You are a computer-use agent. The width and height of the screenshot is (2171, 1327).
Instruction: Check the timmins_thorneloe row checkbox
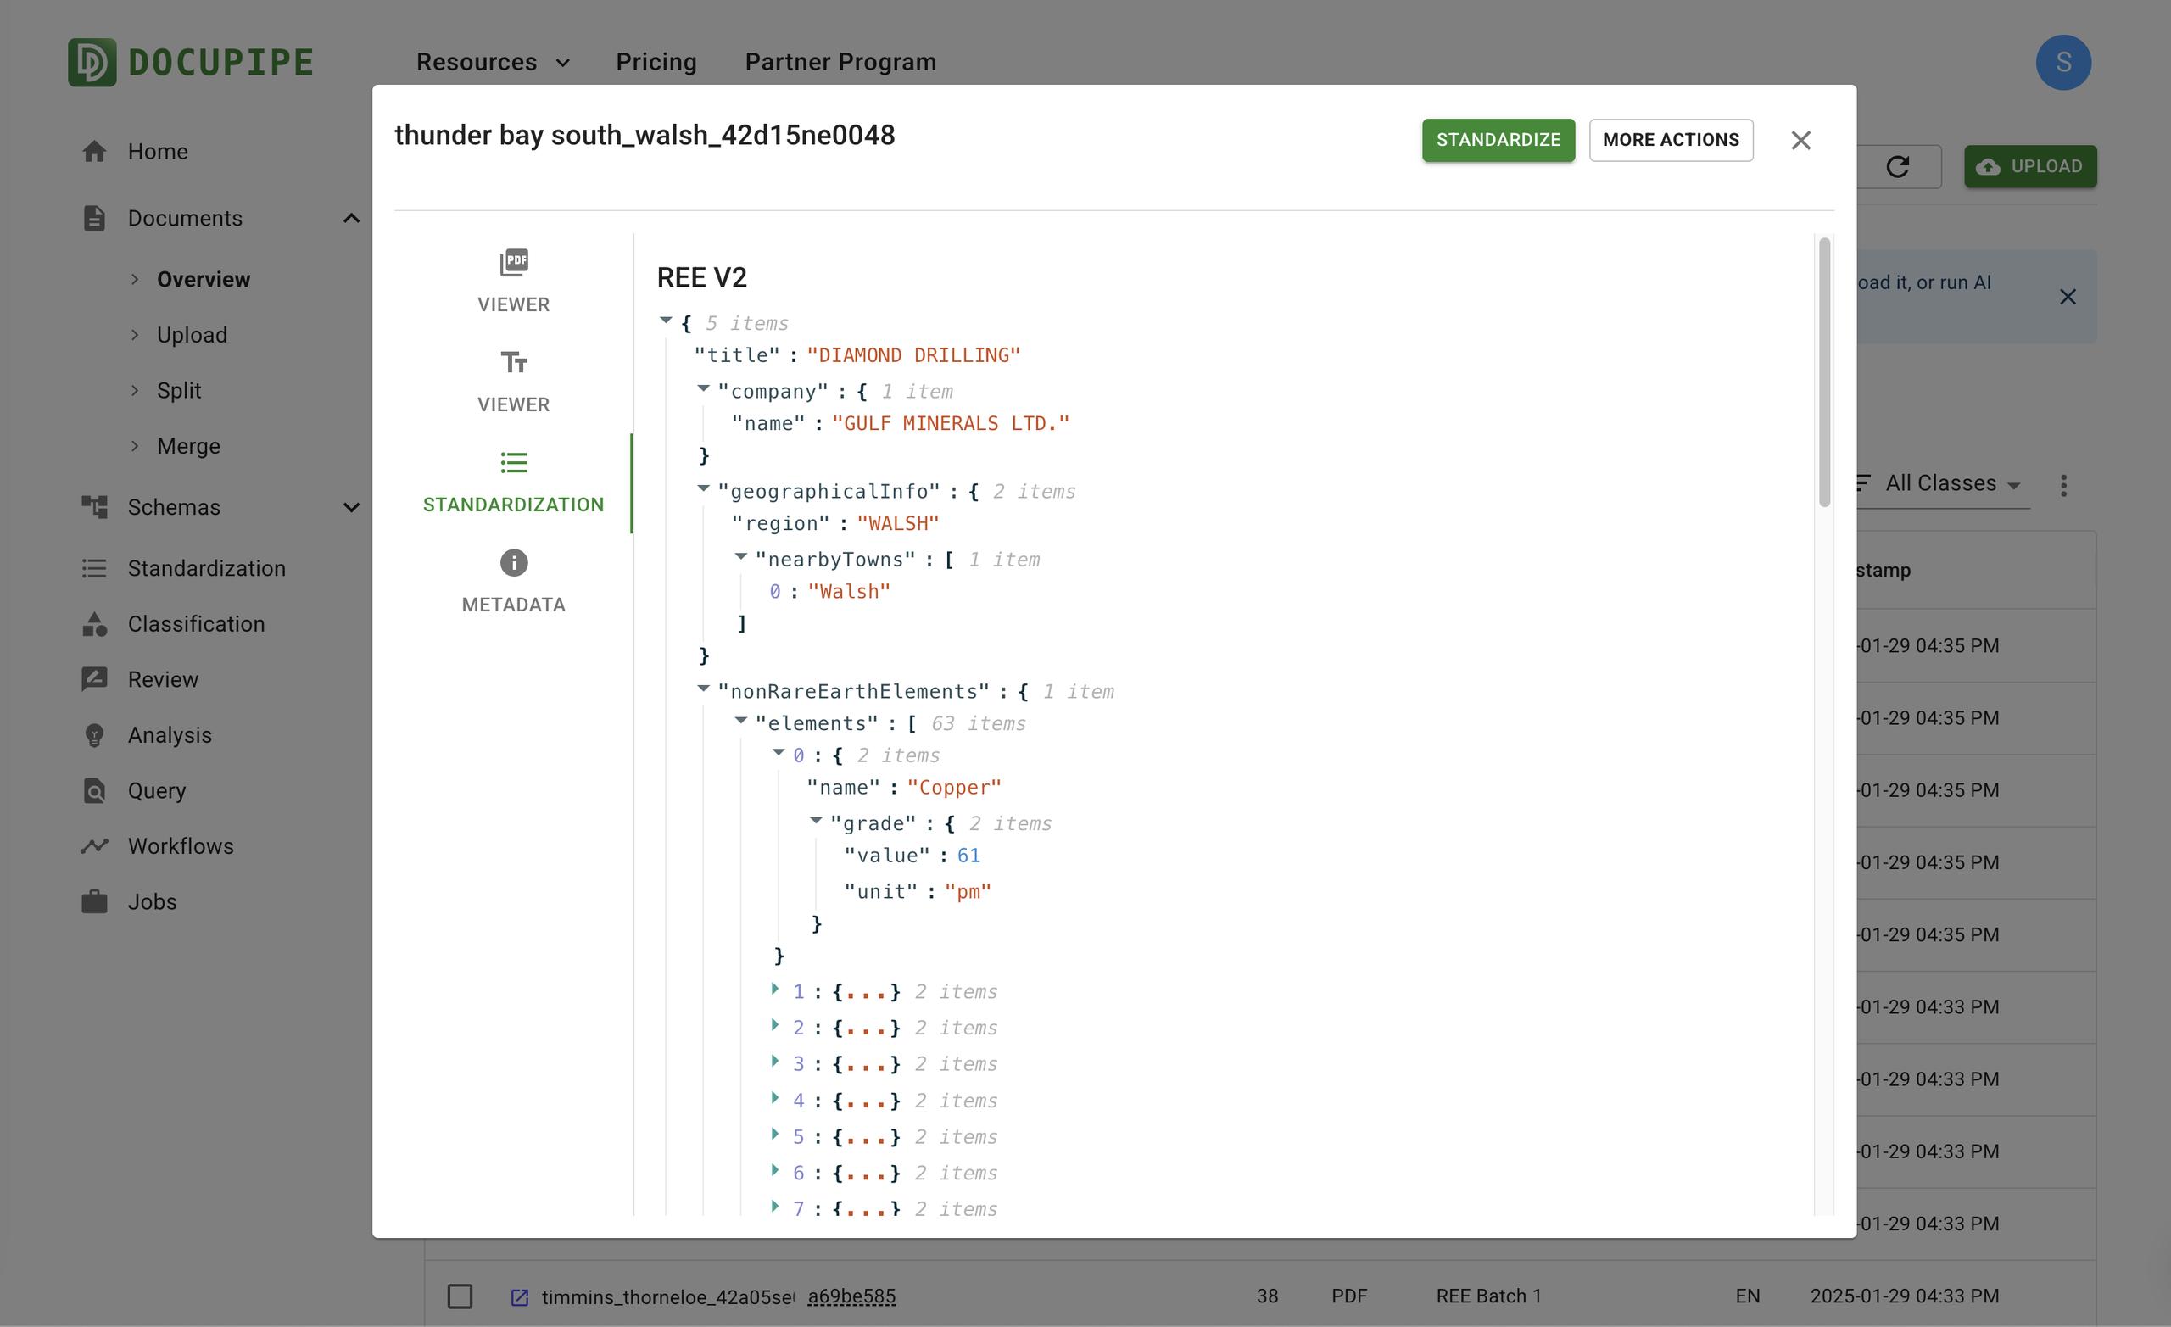460,1296
